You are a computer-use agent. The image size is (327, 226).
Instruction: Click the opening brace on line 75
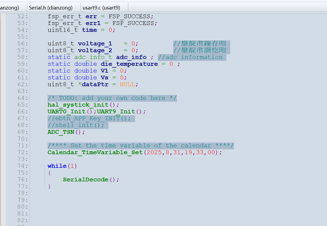[49, 173]
